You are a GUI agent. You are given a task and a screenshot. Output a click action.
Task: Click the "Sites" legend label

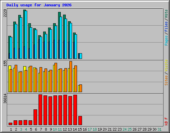pos(166,80)
